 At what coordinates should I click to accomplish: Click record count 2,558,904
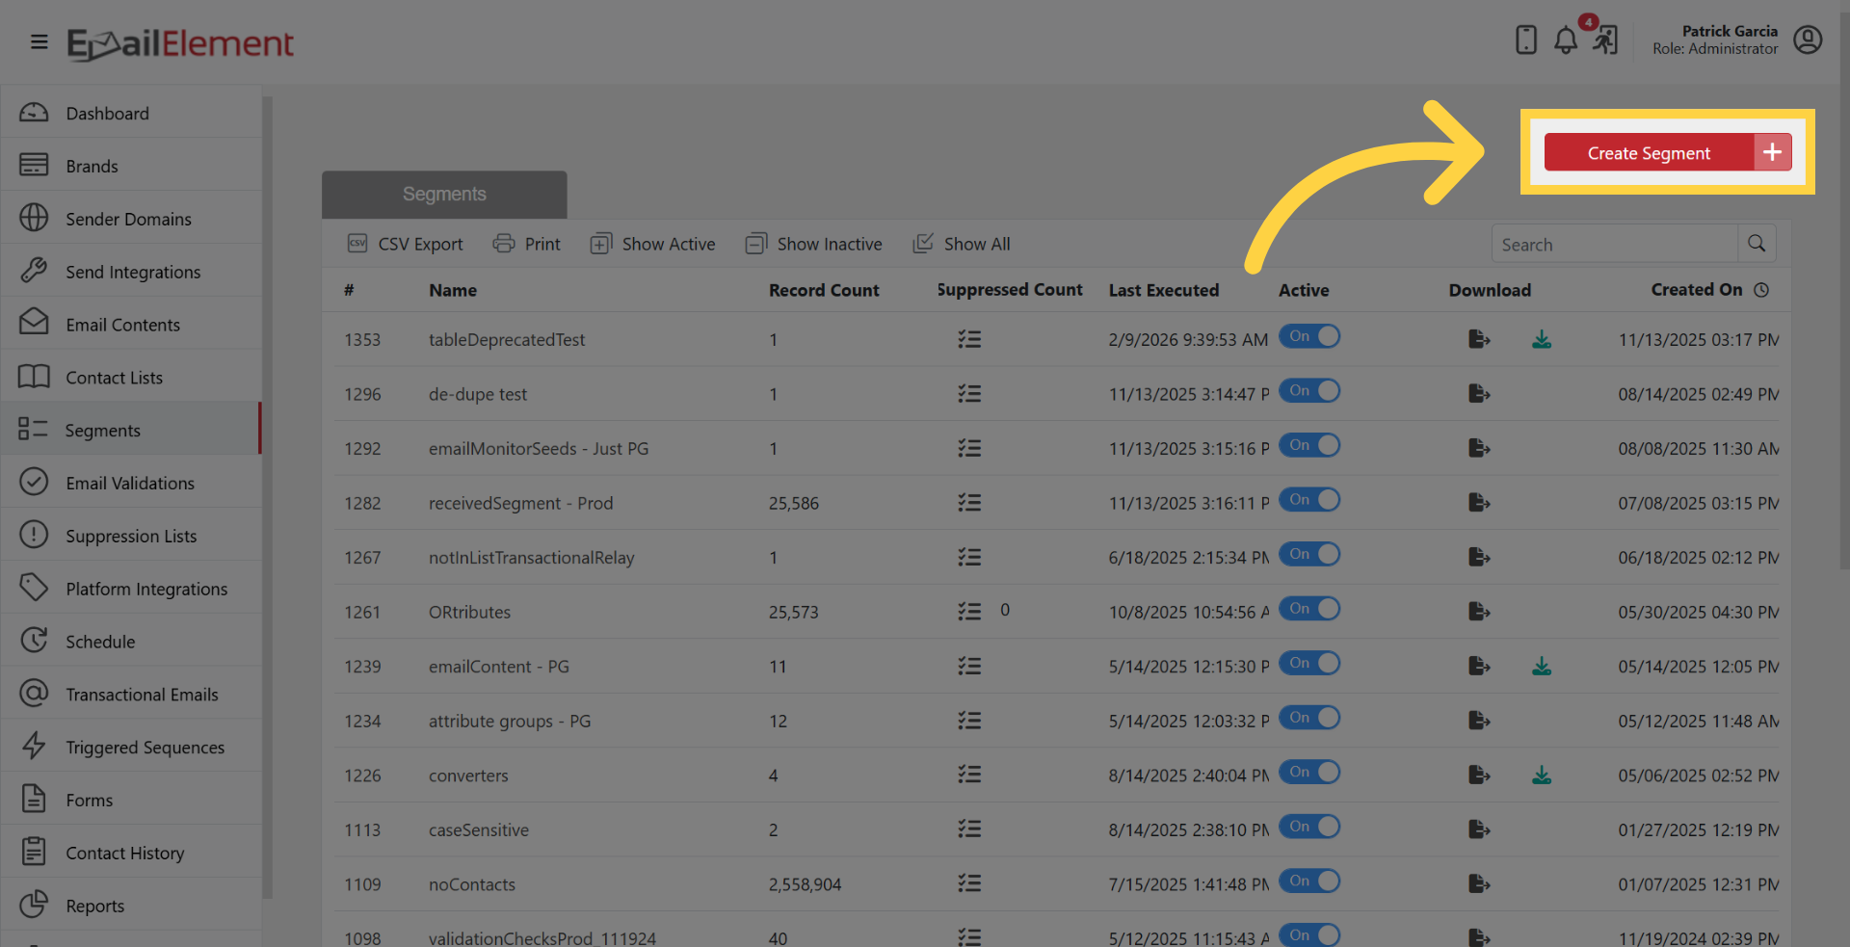tap(805, 884)
